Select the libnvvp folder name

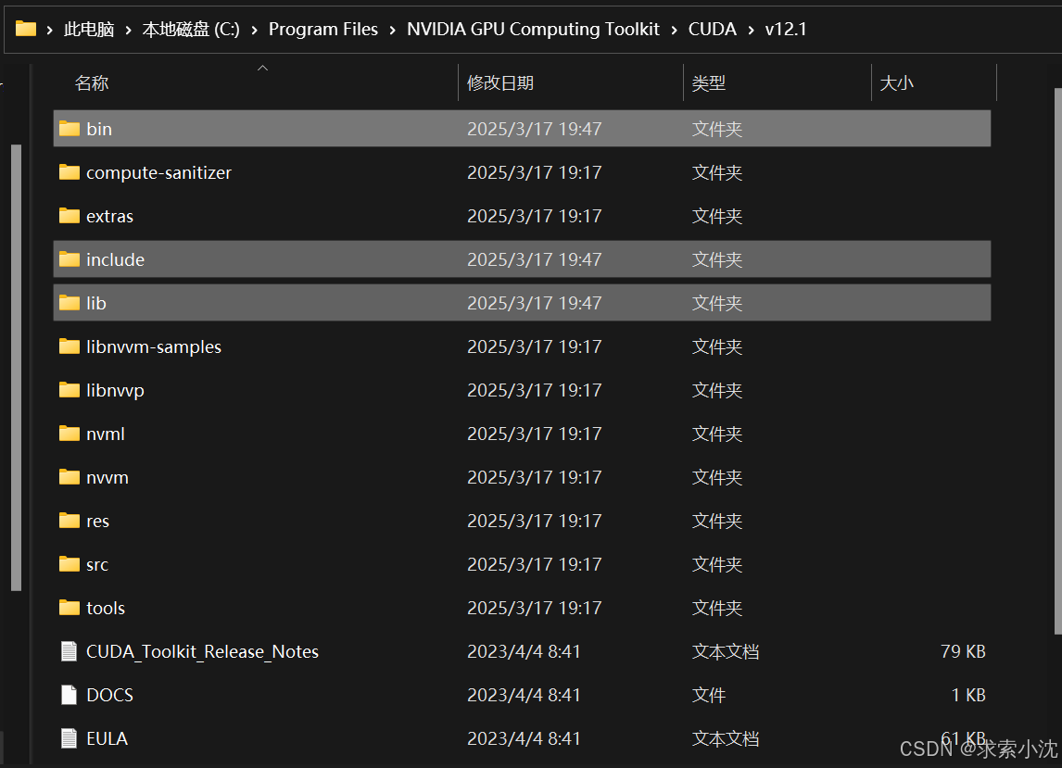(115, 390)
